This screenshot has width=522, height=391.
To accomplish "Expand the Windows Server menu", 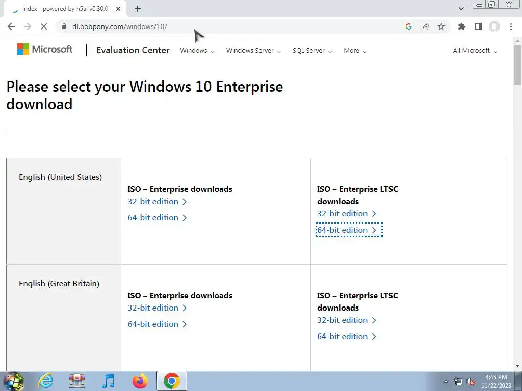I will pyautogui.click(x=254, y=51).
